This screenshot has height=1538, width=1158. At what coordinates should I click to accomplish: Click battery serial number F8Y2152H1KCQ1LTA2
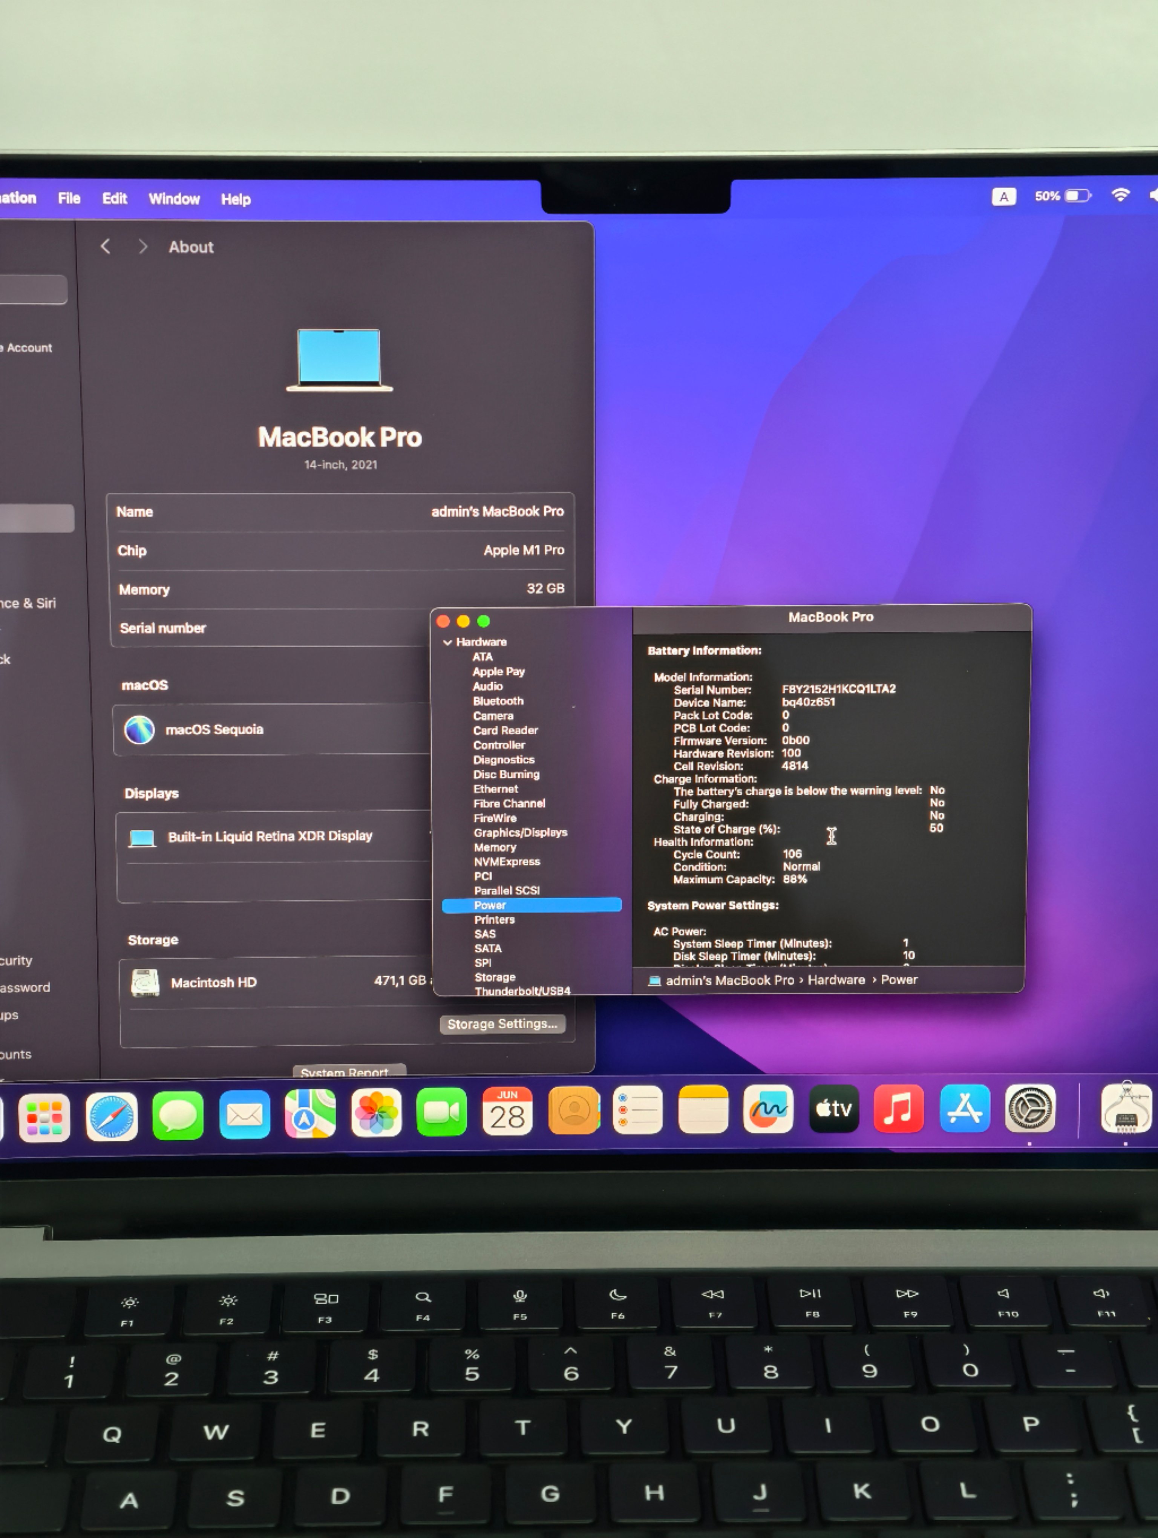[x=838, y=688]
